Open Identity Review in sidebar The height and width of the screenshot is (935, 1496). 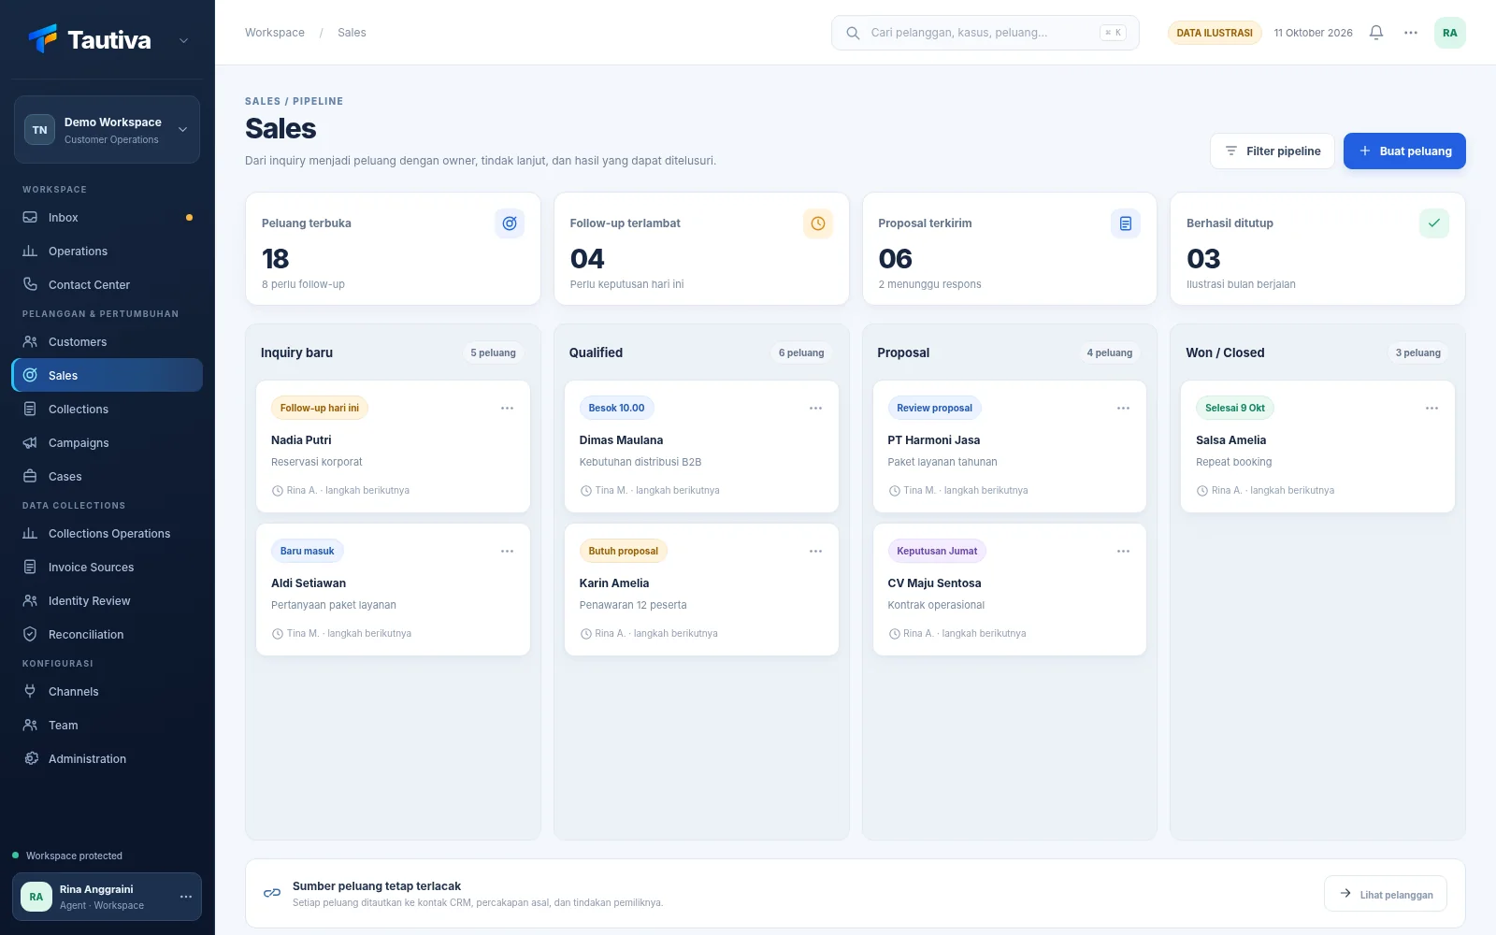tap(107, 601)
